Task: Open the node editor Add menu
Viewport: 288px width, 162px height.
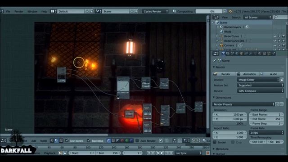Action: click(34, 141)
